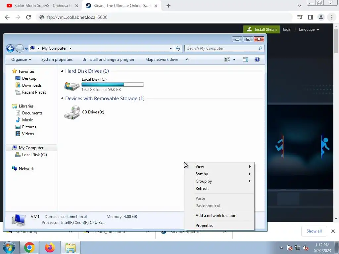Expand address bar previous locations dropdown
Screen dimensions: 339x254
170,48
